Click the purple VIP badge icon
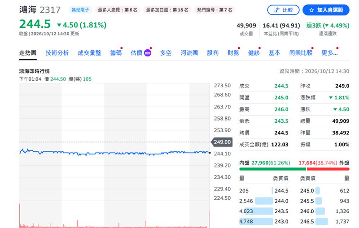This screenshot has height=228, width=359. (148, 53)
